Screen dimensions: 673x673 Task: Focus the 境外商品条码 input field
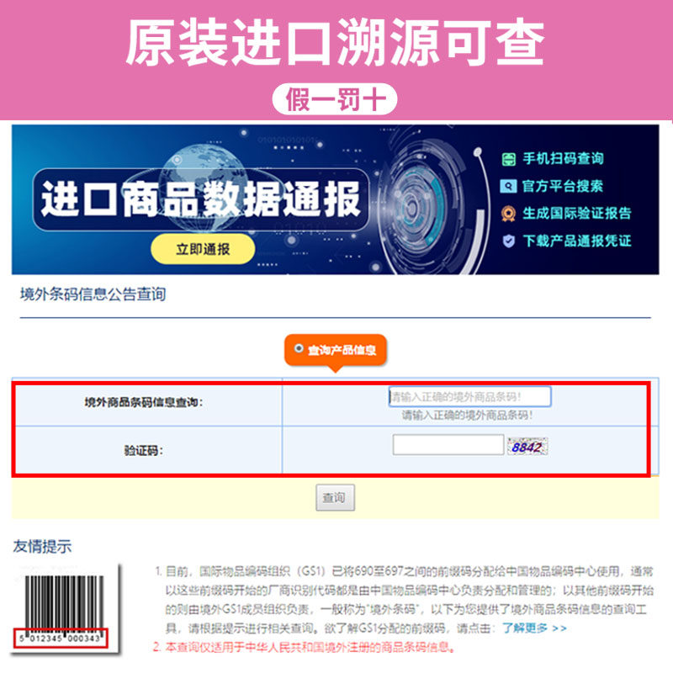(x=469, y=396)
